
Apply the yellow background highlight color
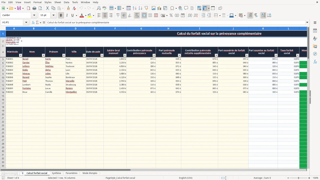pyautogui.click(x=90, y=15)
